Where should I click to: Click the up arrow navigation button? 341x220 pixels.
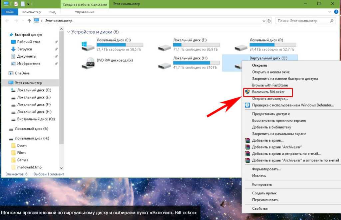click(x=29, y=21)
